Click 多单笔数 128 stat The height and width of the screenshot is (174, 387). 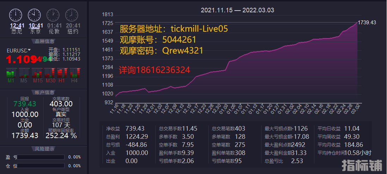228,137
